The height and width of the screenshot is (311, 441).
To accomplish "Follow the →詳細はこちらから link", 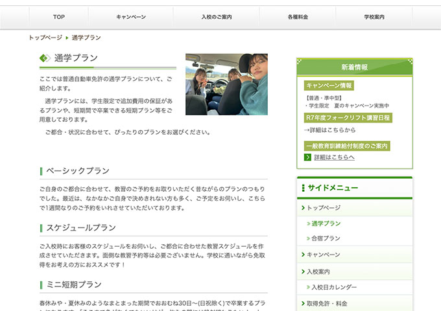I will pyautogui.click(x=329, y=130).
